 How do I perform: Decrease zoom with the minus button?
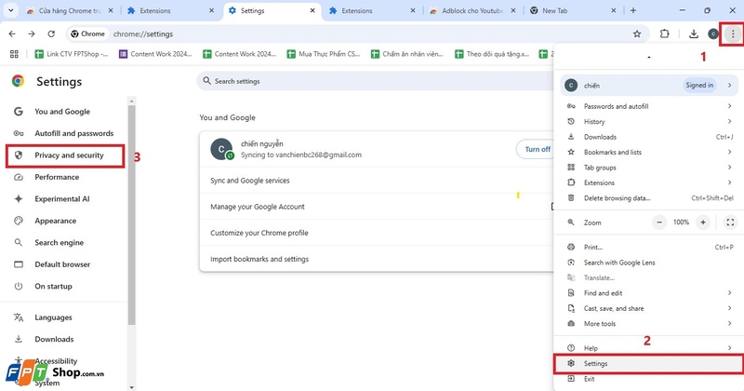(x=659, y=222)
